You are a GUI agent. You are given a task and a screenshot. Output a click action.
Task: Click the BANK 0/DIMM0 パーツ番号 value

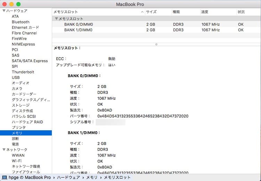point(143,116)
